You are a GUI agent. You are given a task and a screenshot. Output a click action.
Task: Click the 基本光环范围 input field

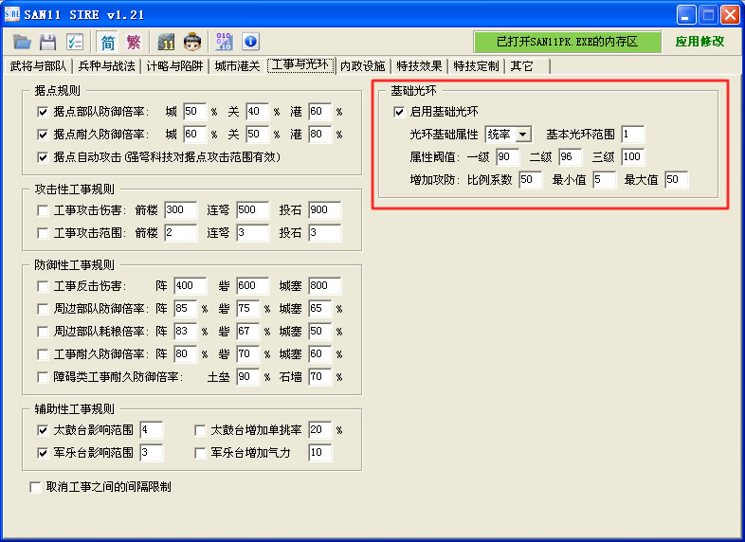coord(632,135)
